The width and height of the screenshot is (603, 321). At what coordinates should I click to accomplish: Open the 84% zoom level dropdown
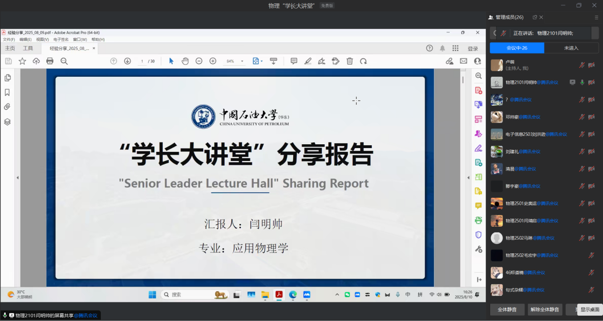tap(242, 61)
